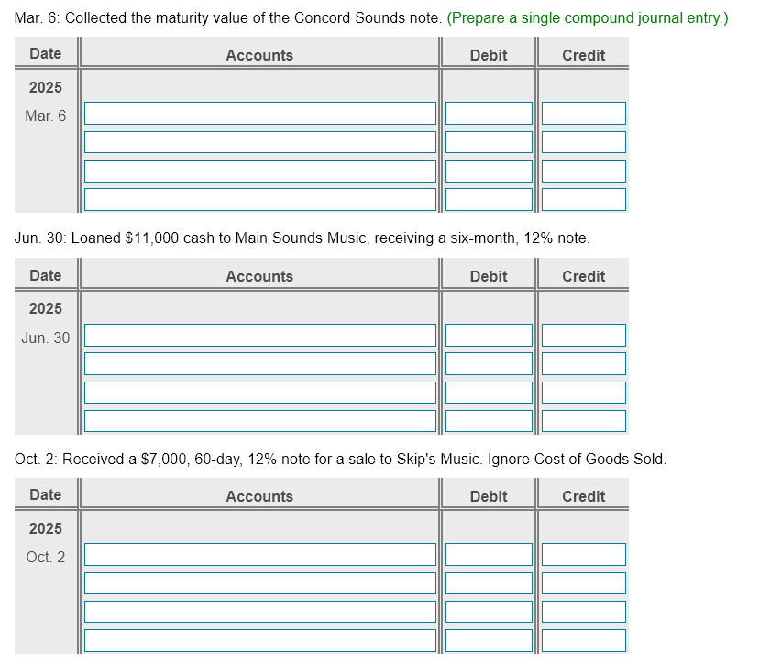Select the second Accounts line under Oct. 2

(x=259, y=582)
